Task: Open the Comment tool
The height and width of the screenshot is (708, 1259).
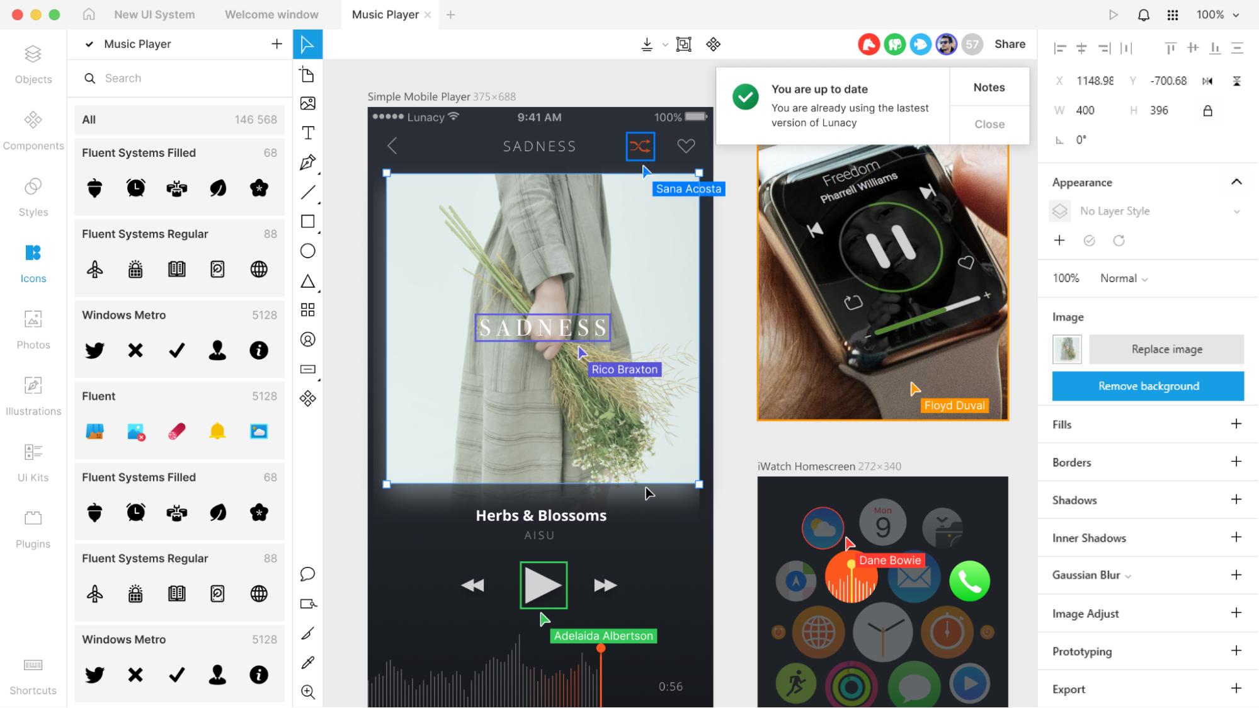Action: tap(307, 574)
